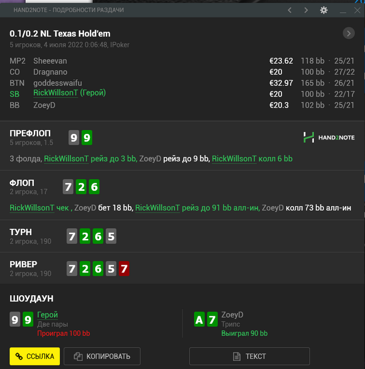This screenshot has height=369, width=365.
Task: Click 'ZoeyD бет 18 bb' action text
Action: pyautogui.click(x=104, y=208)
